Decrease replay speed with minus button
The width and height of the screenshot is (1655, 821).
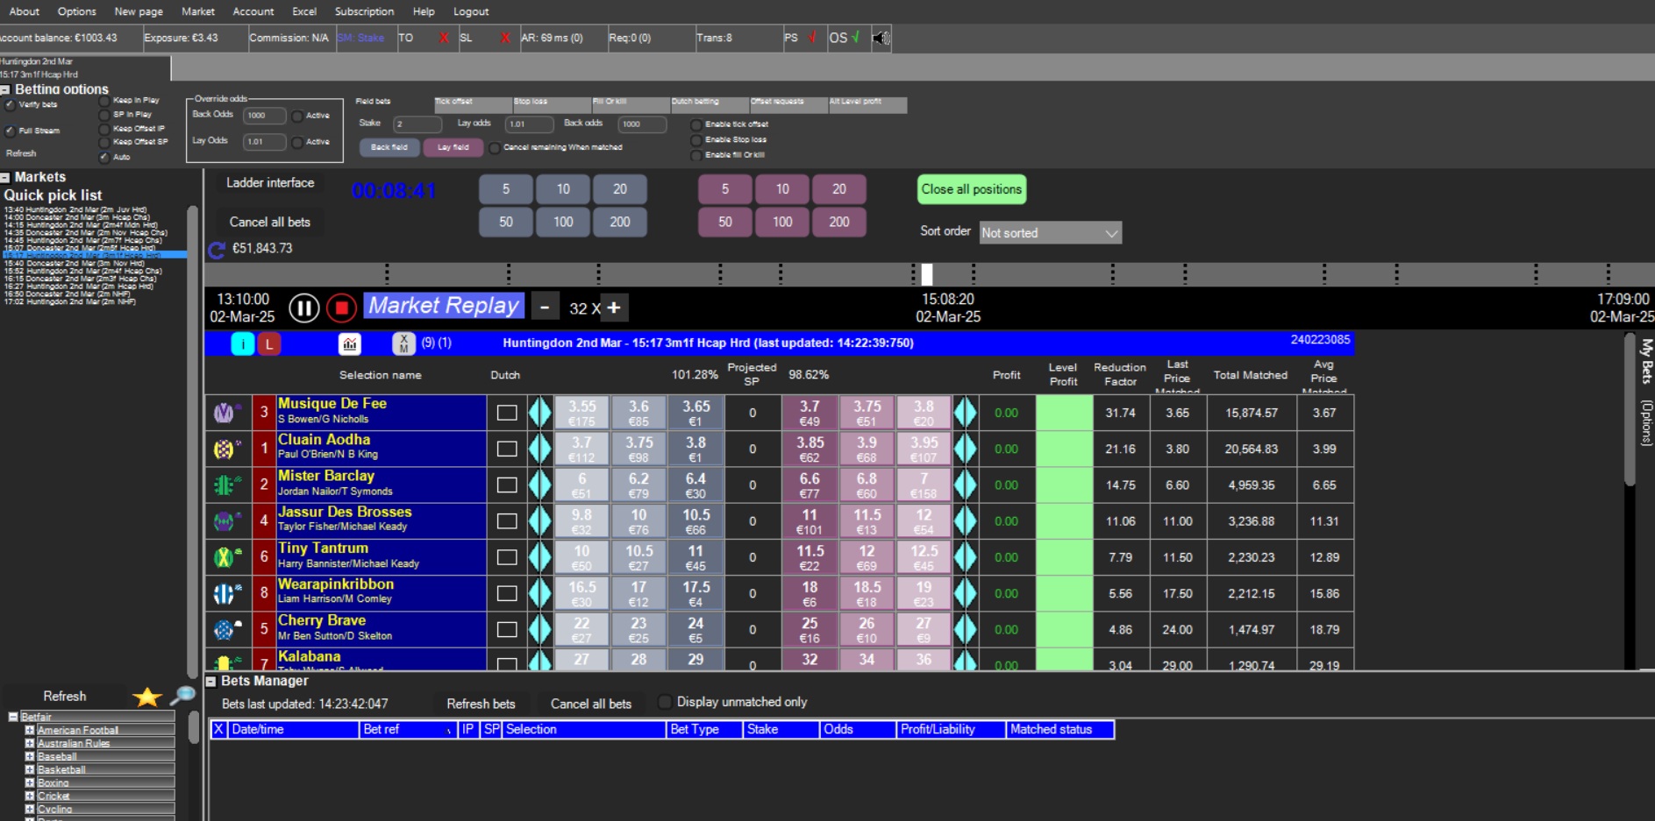point(545,308)
